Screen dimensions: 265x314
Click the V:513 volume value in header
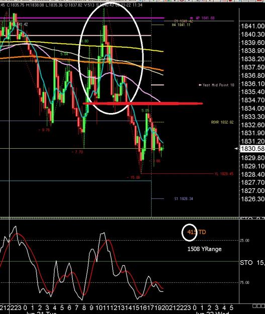click(x=89, y=5)
